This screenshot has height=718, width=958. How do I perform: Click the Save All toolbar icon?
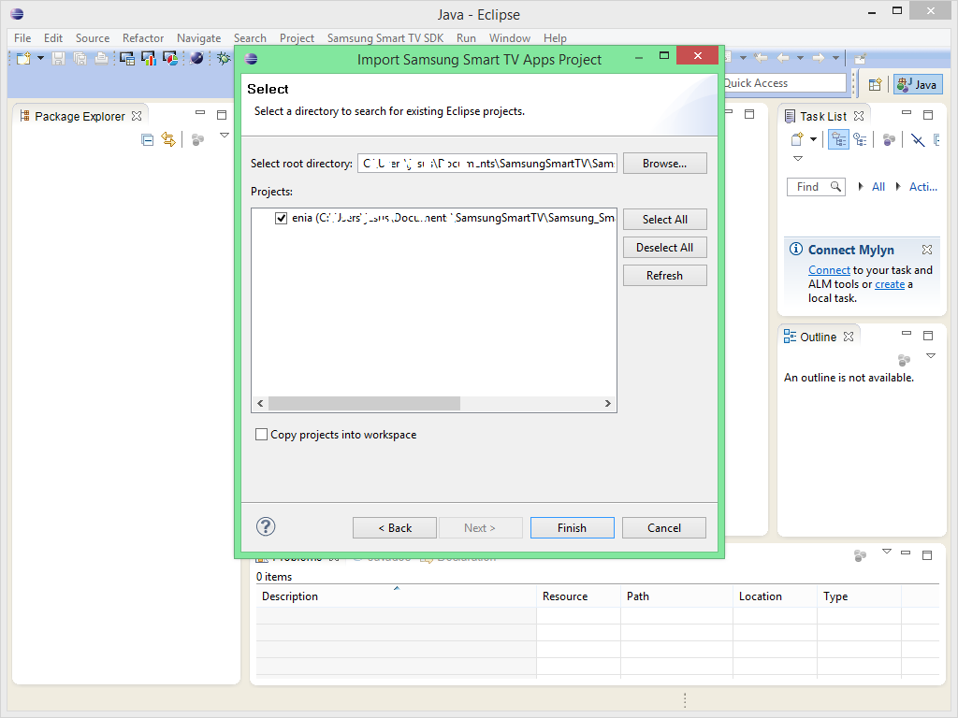pos(80,59)
